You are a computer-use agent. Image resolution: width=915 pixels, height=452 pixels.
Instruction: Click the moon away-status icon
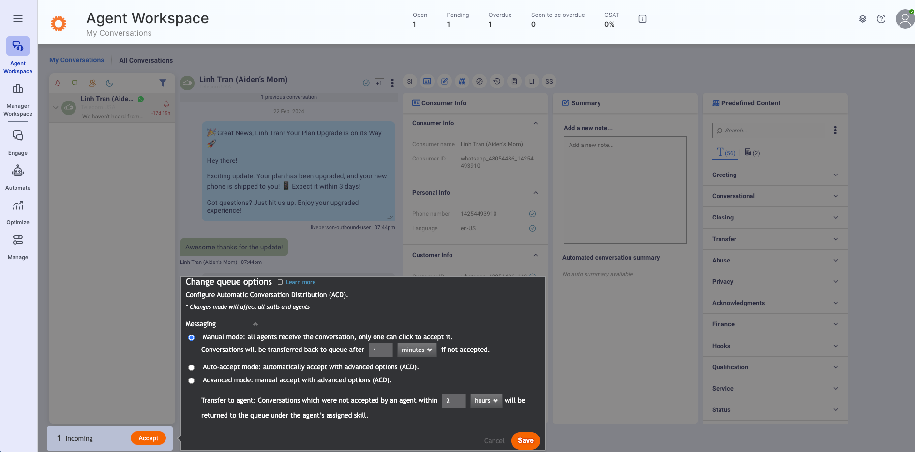[x=109, y=83]
